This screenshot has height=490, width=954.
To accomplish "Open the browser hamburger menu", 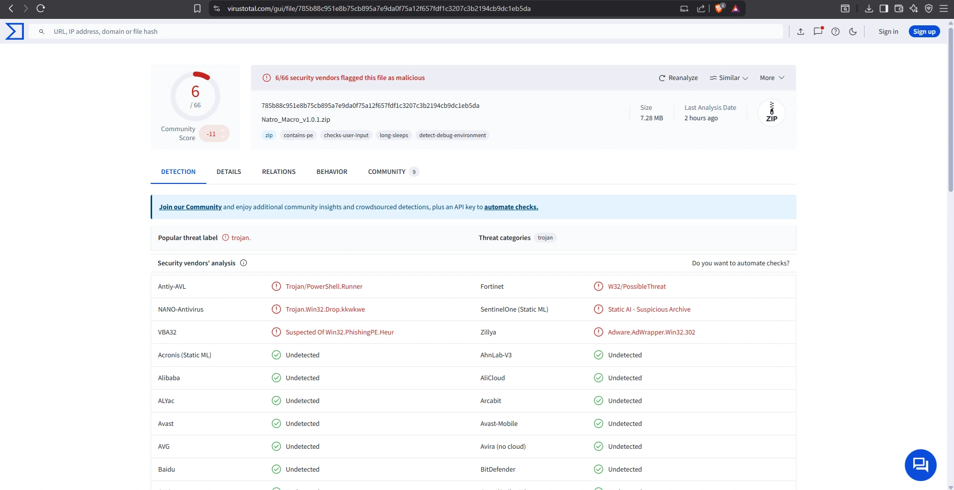I will pyautogui.click(x=944, y=8).
